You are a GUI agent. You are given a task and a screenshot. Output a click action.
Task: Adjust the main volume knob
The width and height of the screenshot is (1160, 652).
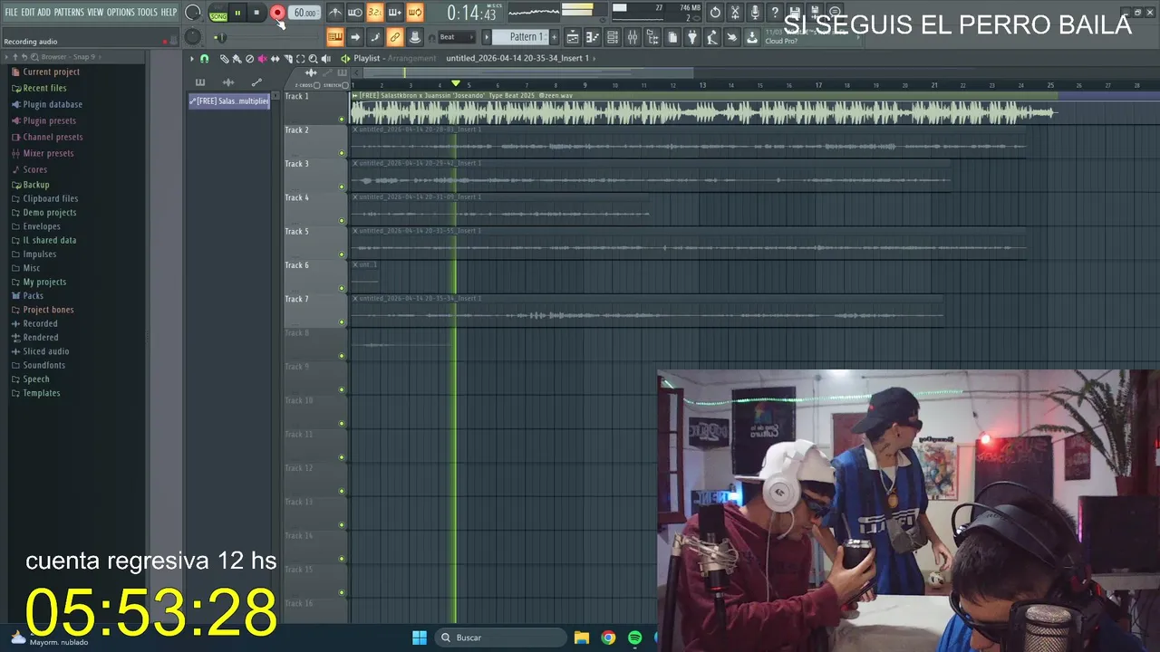[193, 12]
